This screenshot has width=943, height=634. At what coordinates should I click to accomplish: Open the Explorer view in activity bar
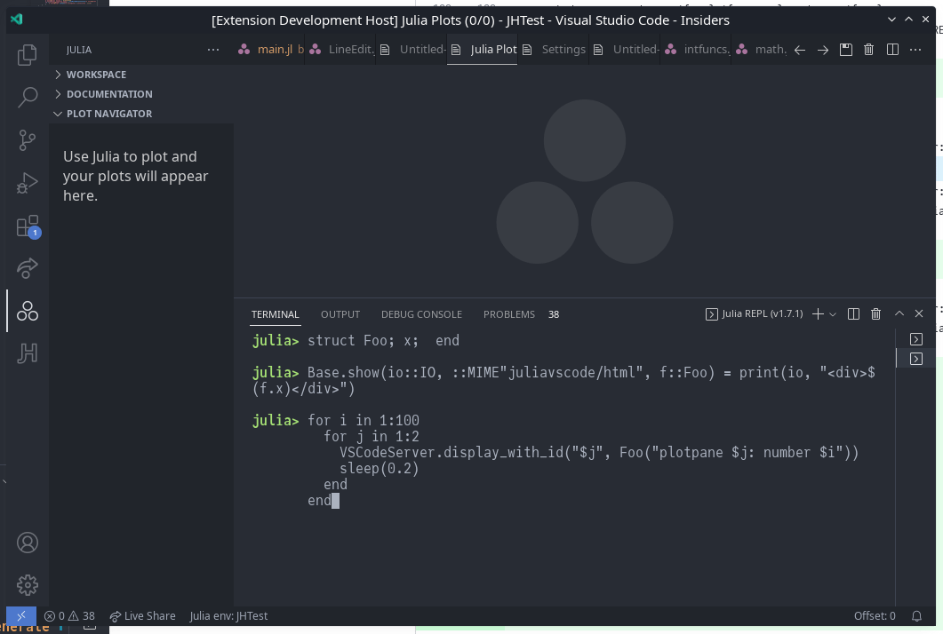tap(27, 55)
